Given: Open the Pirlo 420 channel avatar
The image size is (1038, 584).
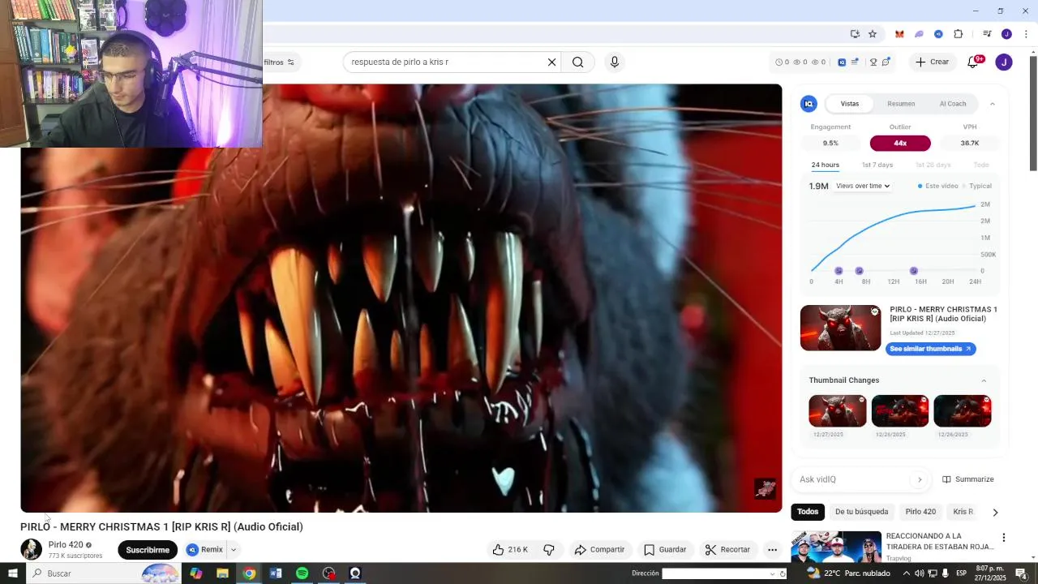Looking at the screenshot, I should 31,549.
